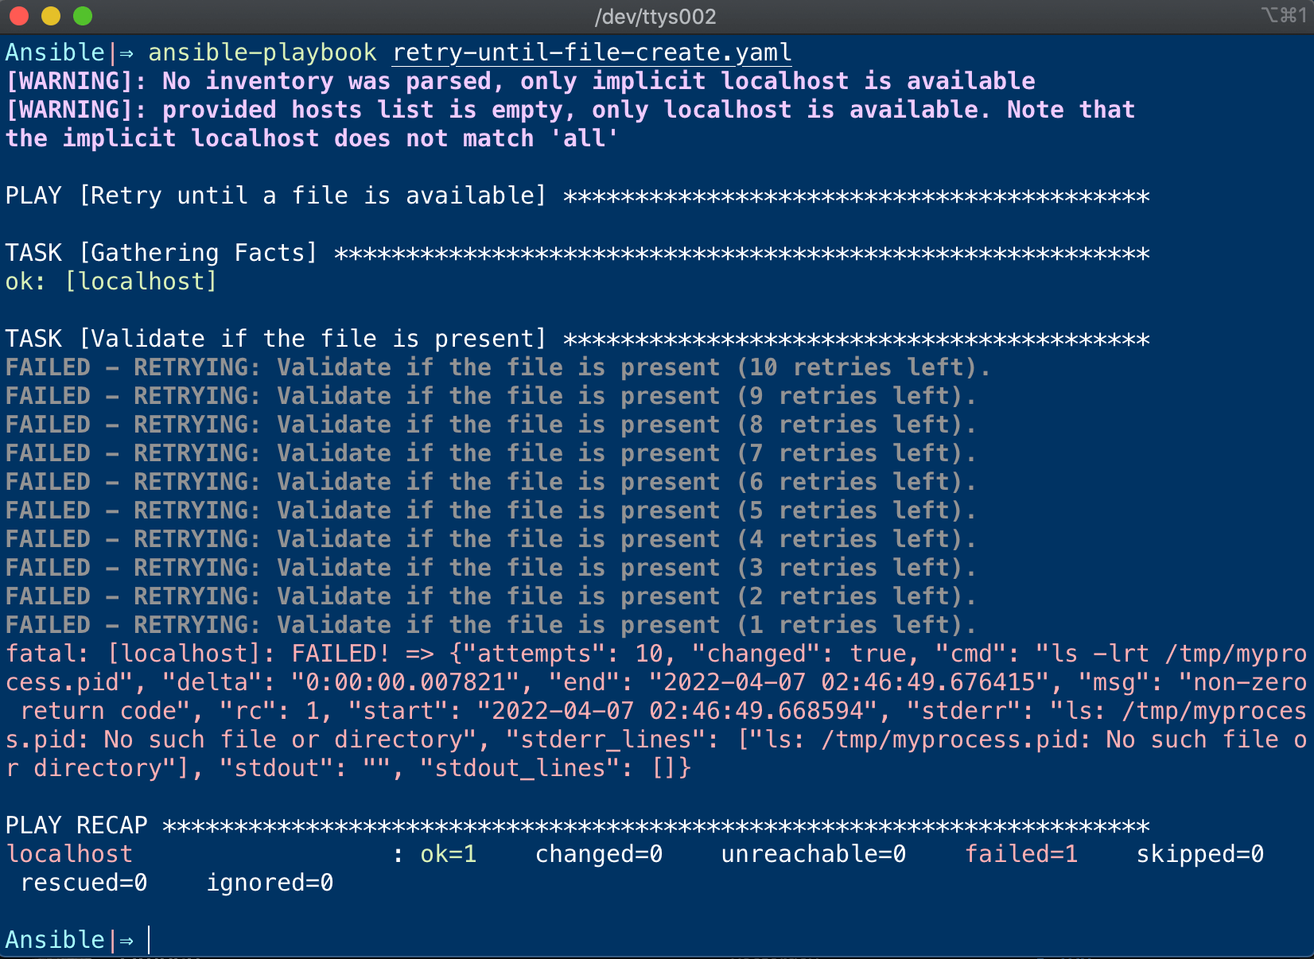Click the ok: [localhost] result line
Image resolution: width=1314 pixels, height=959 pixels.
pyautogui.click(x=111, y=281)
